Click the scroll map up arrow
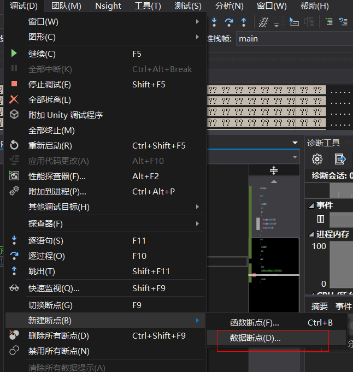353x372 pixels. [274, 181]
